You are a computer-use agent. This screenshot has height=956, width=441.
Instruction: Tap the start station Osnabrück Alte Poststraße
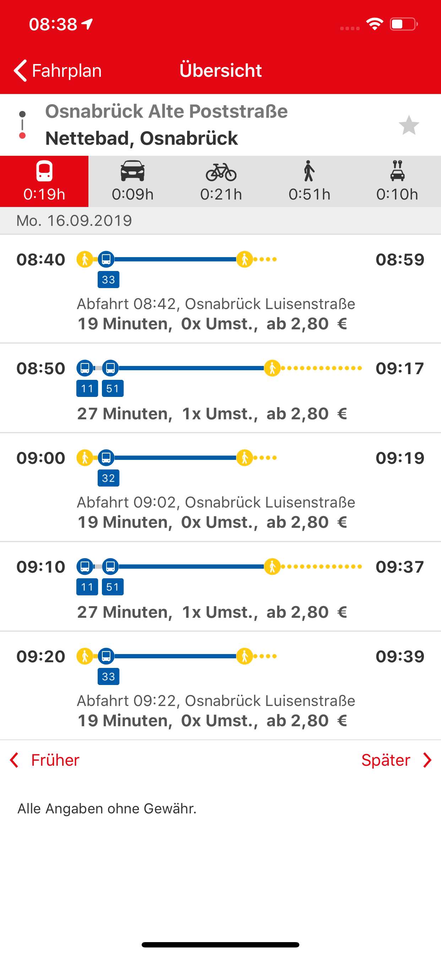(x=167, y=111)
